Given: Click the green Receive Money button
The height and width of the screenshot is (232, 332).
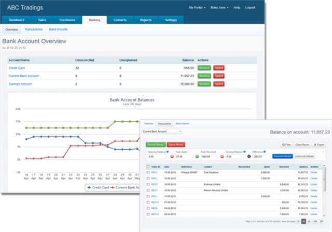Looking at the screenshot, I should pyautogui.click(x=156, y=144).
